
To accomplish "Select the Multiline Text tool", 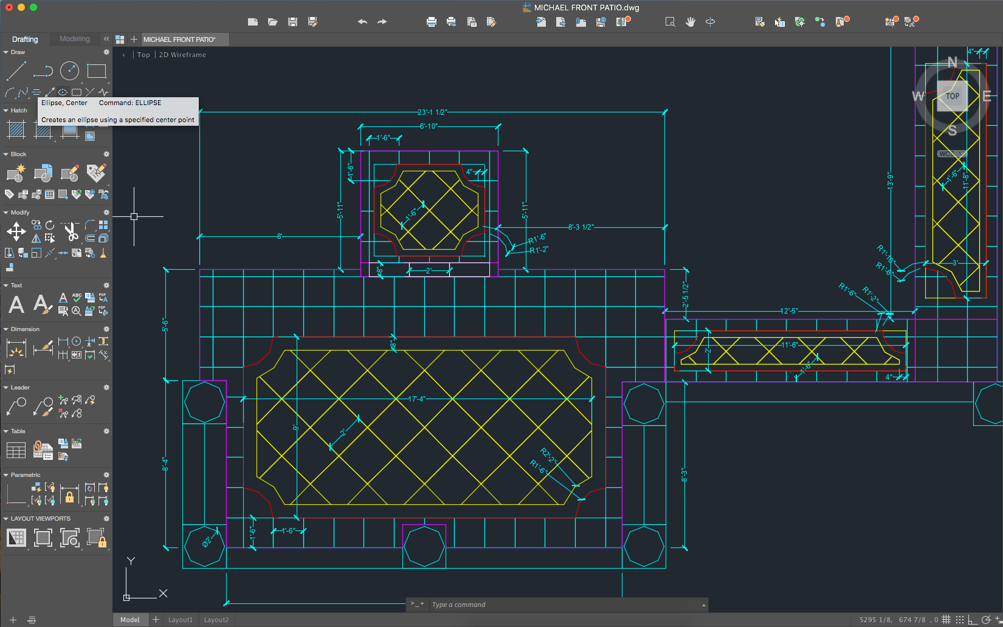I will click(16, 304).
